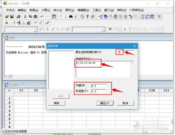Select the ellipse drawing tool

[140, 29]
